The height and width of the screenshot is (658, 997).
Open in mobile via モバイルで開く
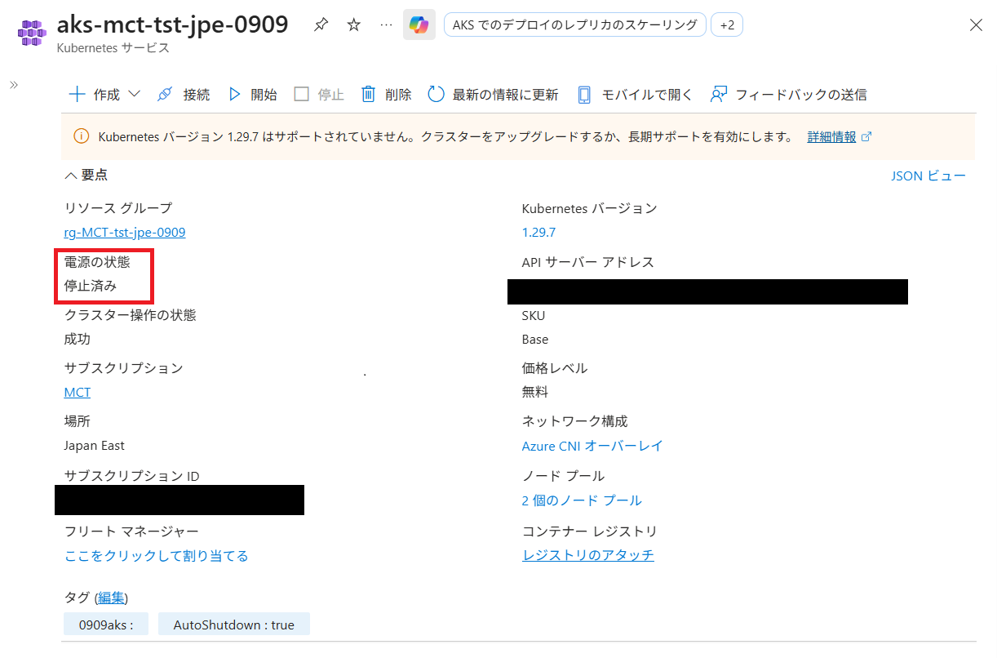tap(635, 95)
